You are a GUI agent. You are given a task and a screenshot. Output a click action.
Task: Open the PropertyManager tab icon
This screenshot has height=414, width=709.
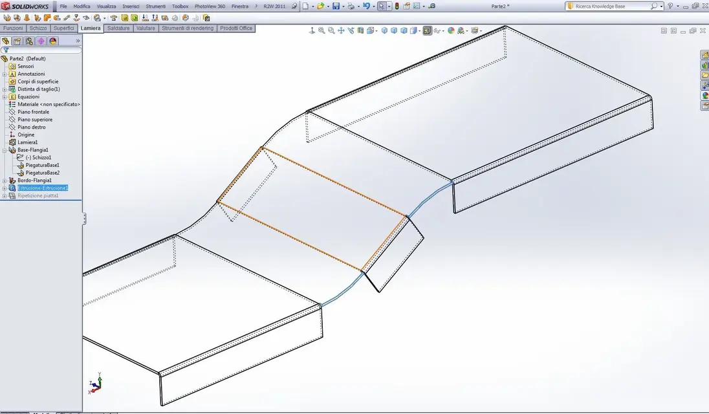pos(17,41)
